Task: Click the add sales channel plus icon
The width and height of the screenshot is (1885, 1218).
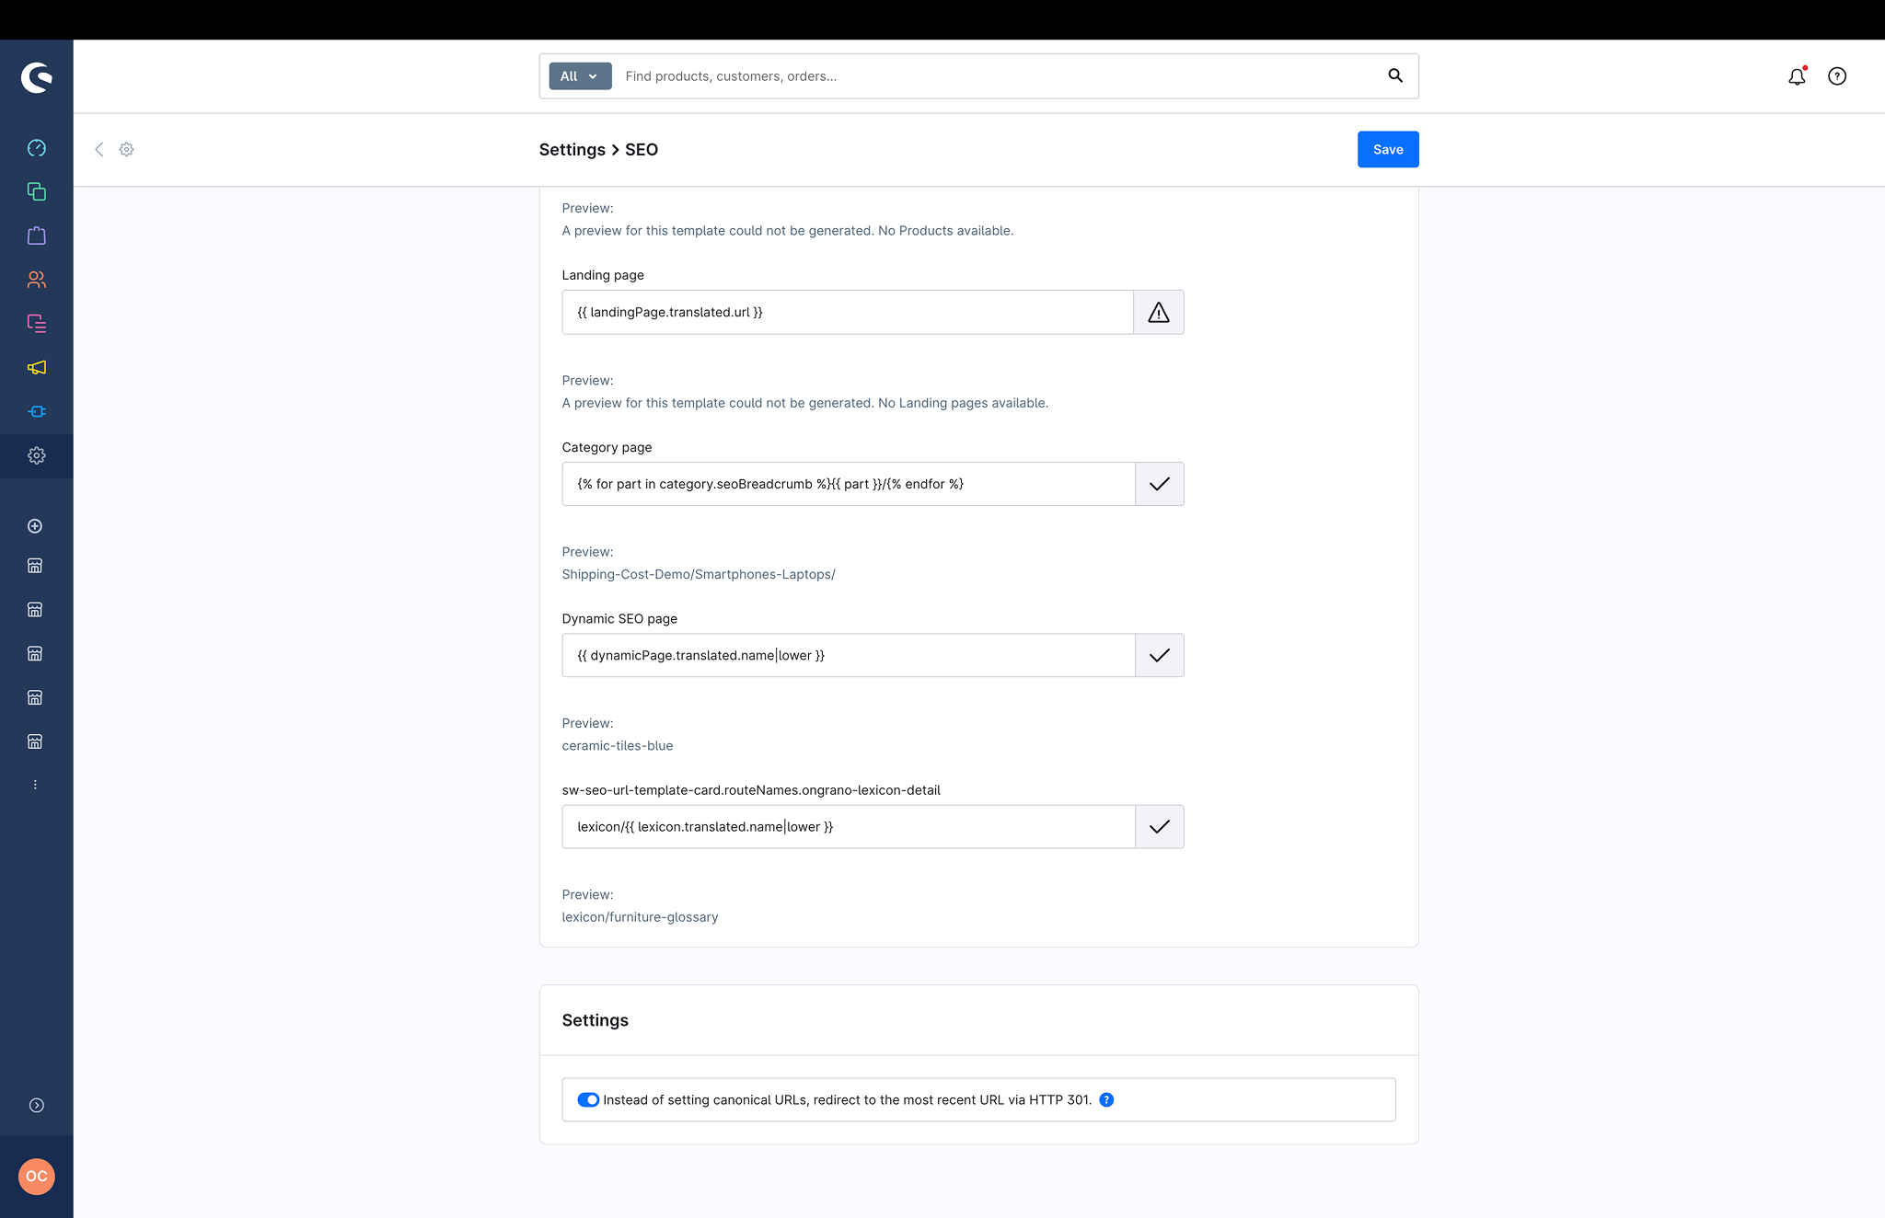Action: (35, 526)
